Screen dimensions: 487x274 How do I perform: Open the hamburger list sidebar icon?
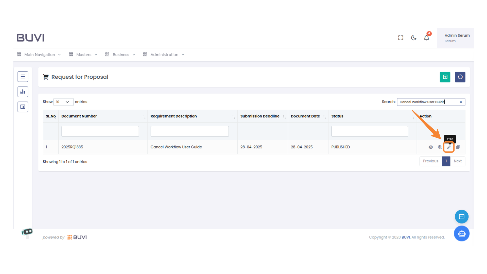(x=23, y=77)
